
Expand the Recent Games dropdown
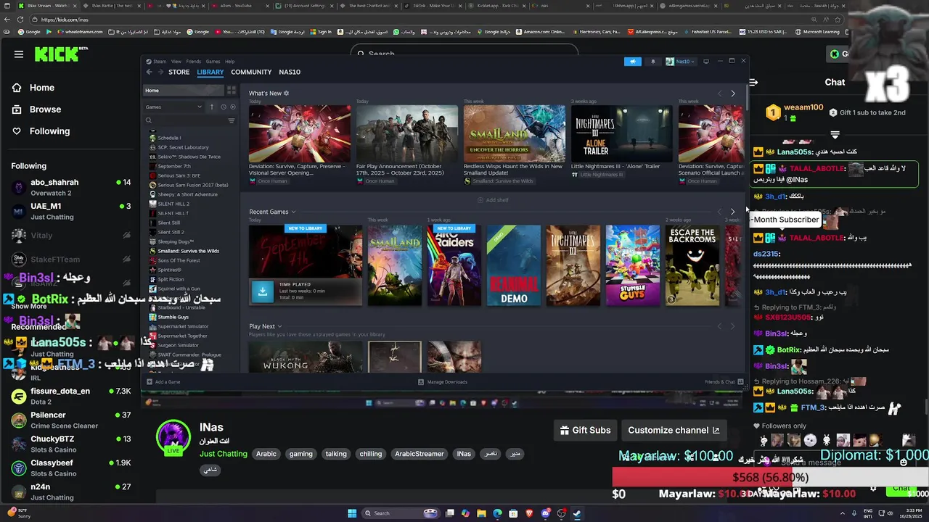pyautogui.click(x=272, y=212)
